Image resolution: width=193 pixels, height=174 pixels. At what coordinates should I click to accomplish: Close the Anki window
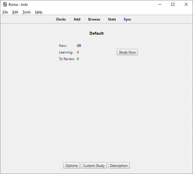186,5
